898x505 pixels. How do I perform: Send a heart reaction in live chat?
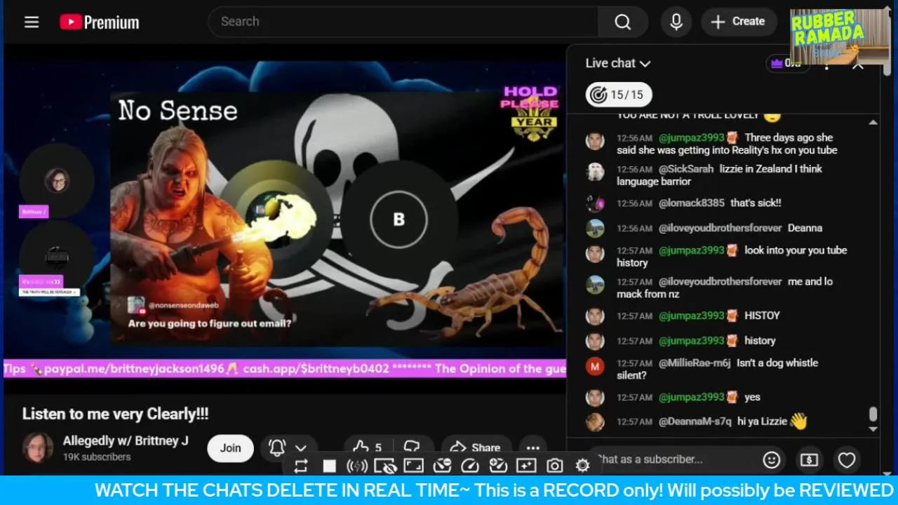(847, 460)
